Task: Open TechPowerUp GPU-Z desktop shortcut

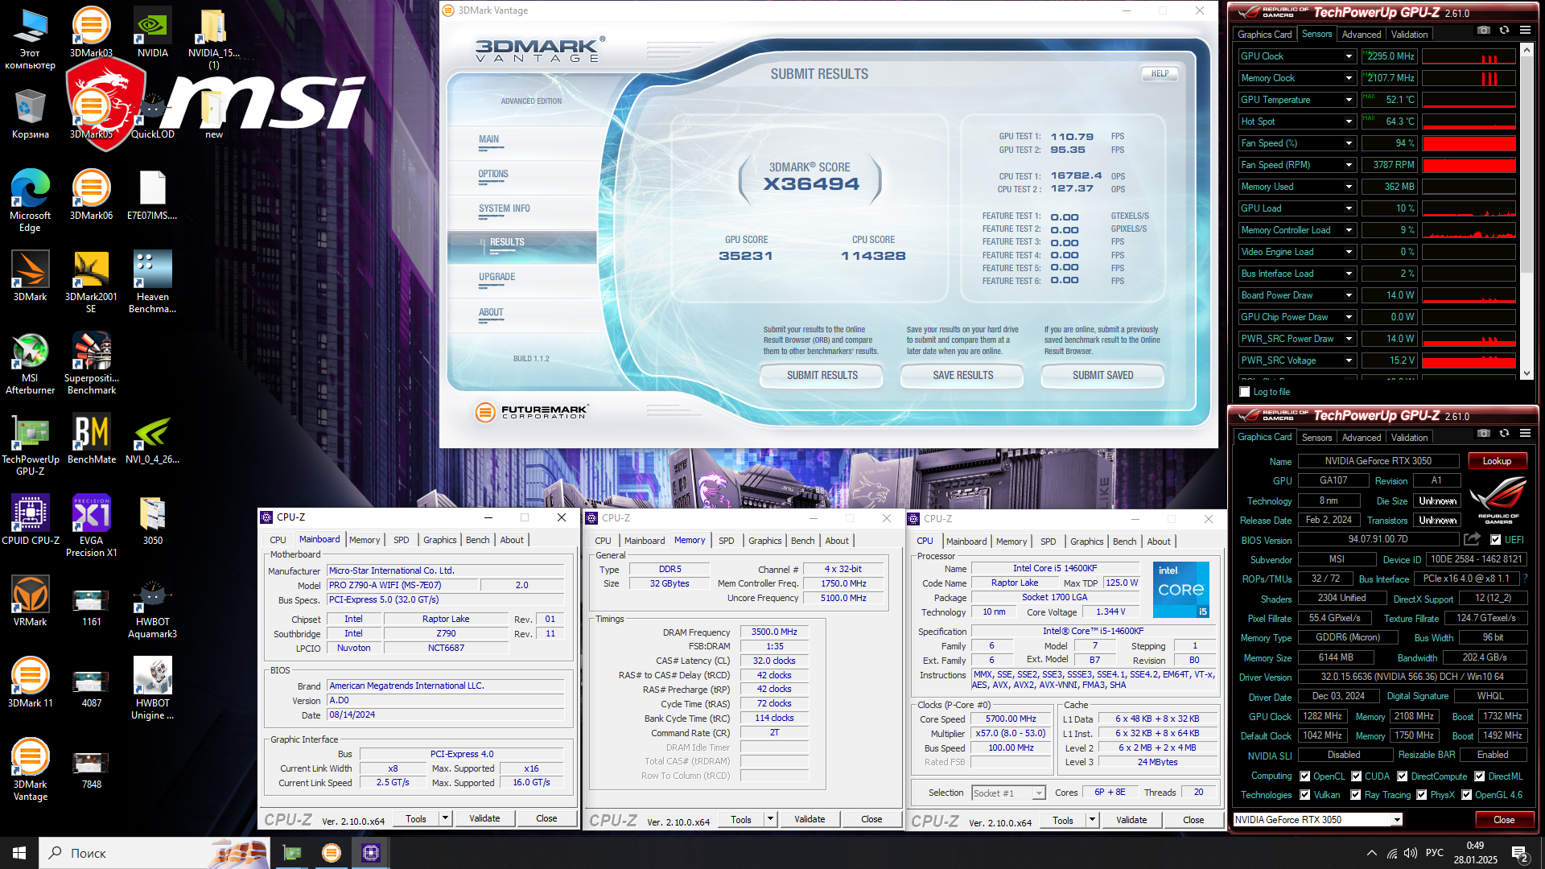Action: (x=30, y=444)
